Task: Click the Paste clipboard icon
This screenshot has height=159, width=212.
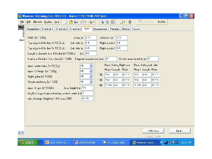Action: (112, 22)
